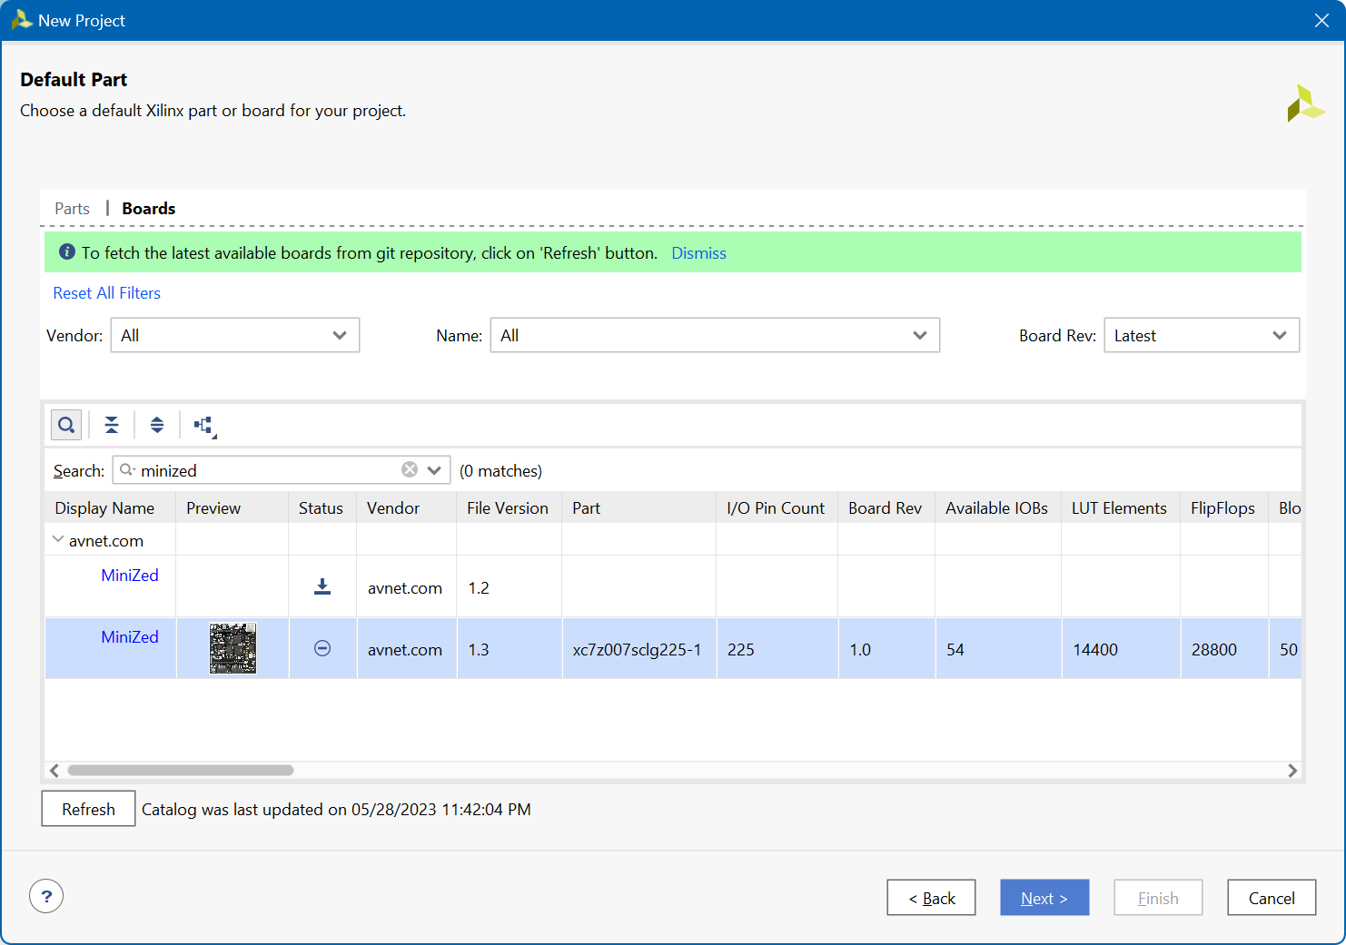Screen dimensions: 1346x945
Task: Click the Xilinx logo at the top right
Action: 1305,103
